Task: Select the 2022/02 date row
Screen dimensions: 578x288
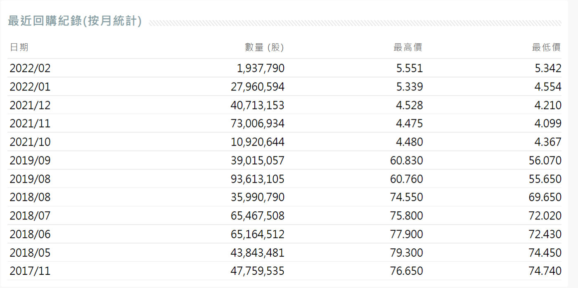Action: click(30, 68)
